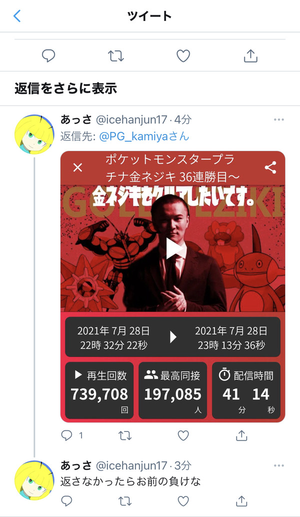Like the main tweet at top

[x=183, y=55]
